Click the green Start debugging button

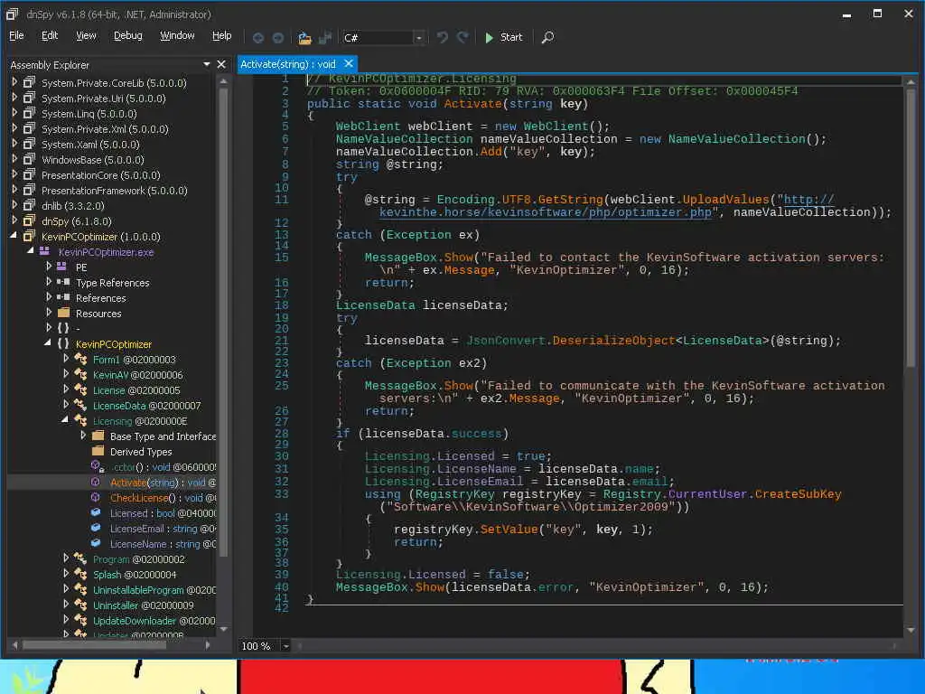click(503, 37)
